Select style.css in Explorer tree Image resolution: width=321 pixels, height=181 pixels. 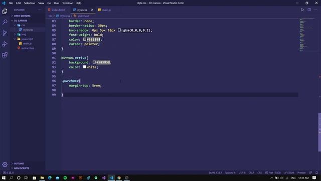28,30
